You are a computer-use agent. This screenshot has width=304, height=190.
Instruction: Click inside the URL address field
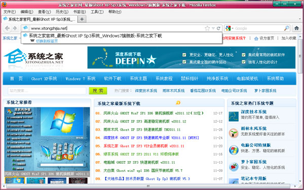point(117,28)
